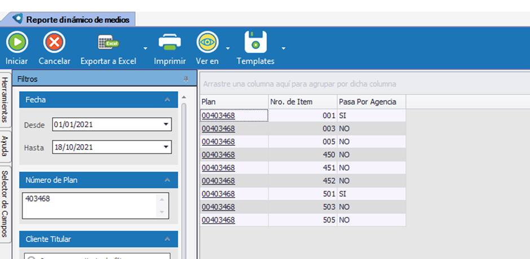Click the Templates floppy disk icon

[x=255, y=42]
